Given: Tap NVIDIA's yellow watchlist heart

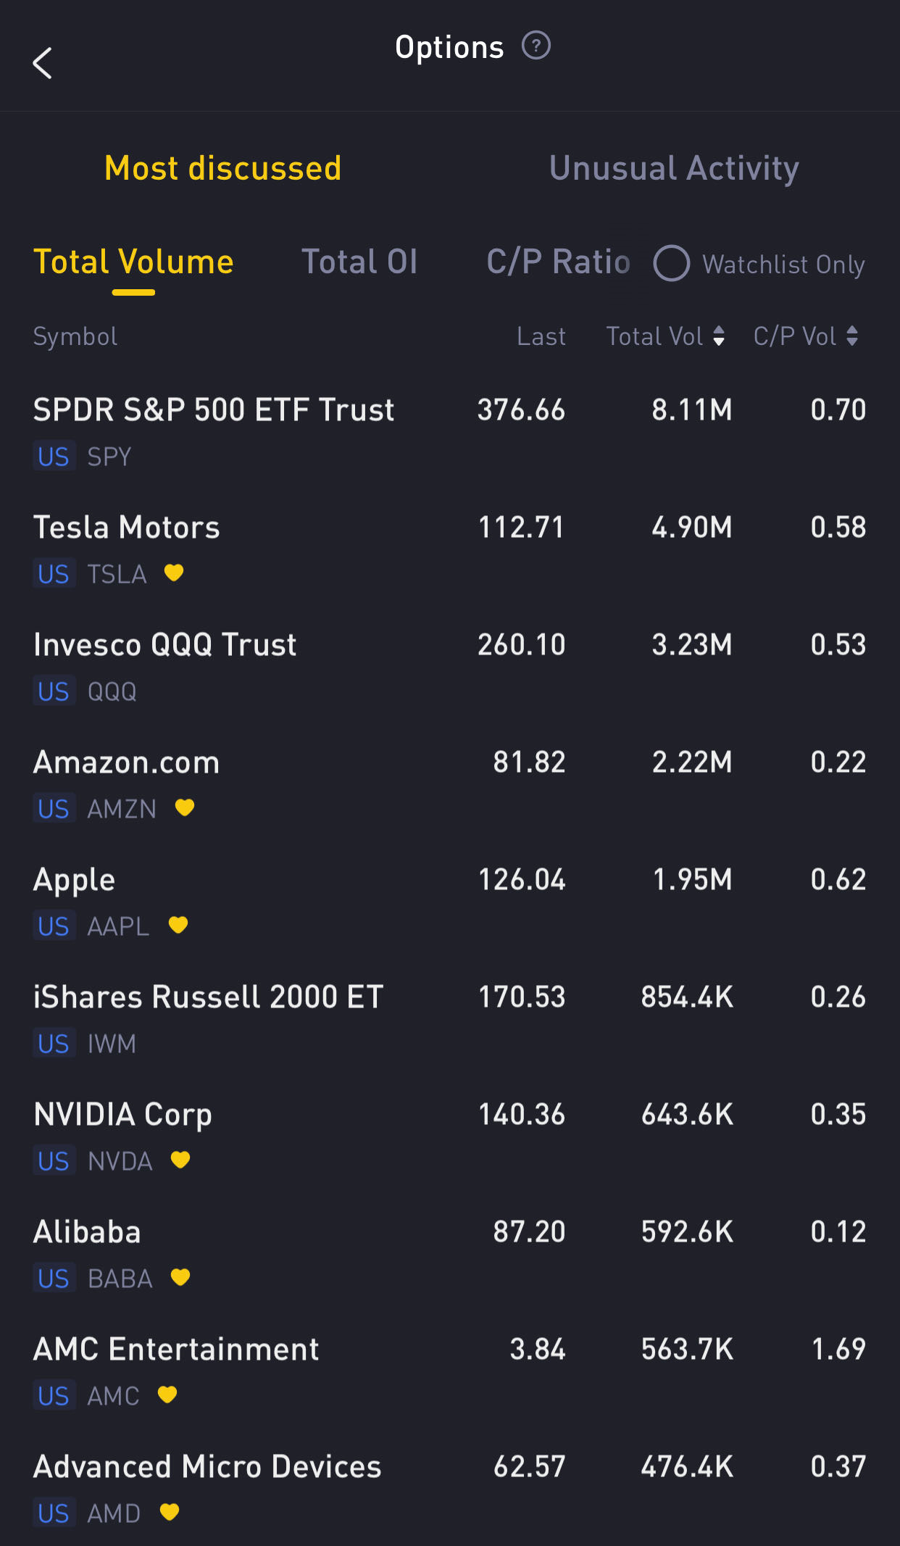Looking at the screenshot, I should pyautogui.click(x=180, y=1160).
